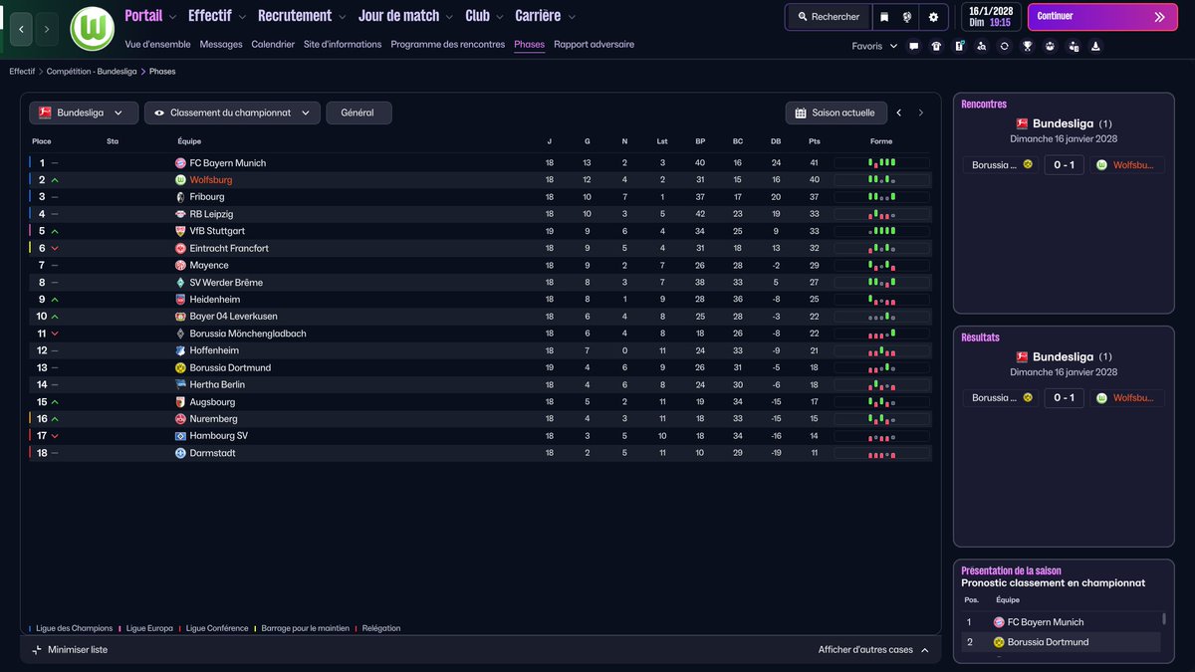The width and height of the screenshot is (1195, 672).
Task: Go forward with the right arrow button
Action: tap(47, 29)
